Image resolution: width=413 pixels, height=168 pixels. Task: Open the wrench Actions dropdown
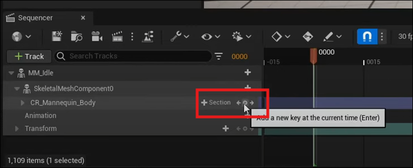(x=180, y=36)
